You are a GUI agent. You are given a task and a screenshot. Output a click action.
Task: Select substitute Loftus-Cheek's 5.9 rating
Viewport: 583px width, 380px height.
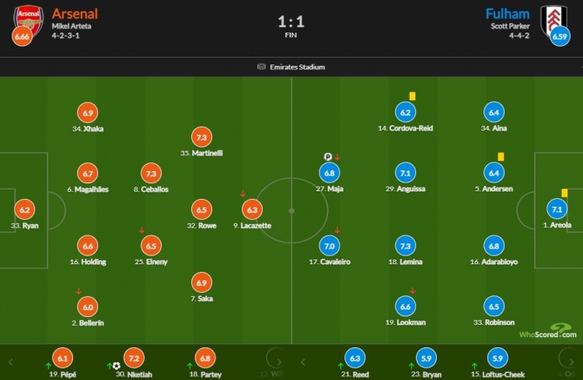[497, 358]
